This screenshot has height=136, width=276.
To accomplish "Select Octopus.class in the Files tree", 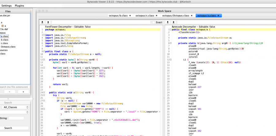I will pos(8,47).
